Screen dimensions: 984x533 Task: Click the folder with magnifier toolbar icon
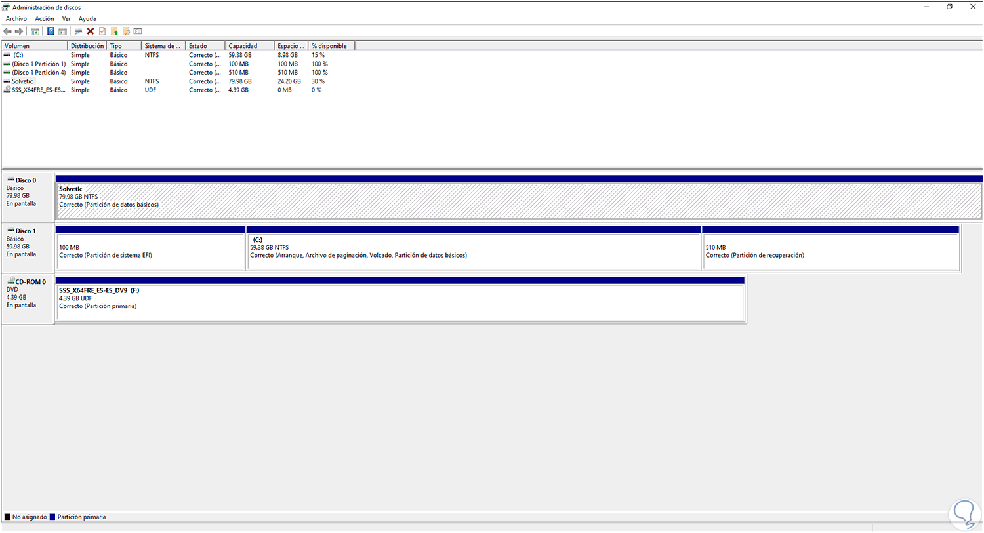tap(126, 31)
